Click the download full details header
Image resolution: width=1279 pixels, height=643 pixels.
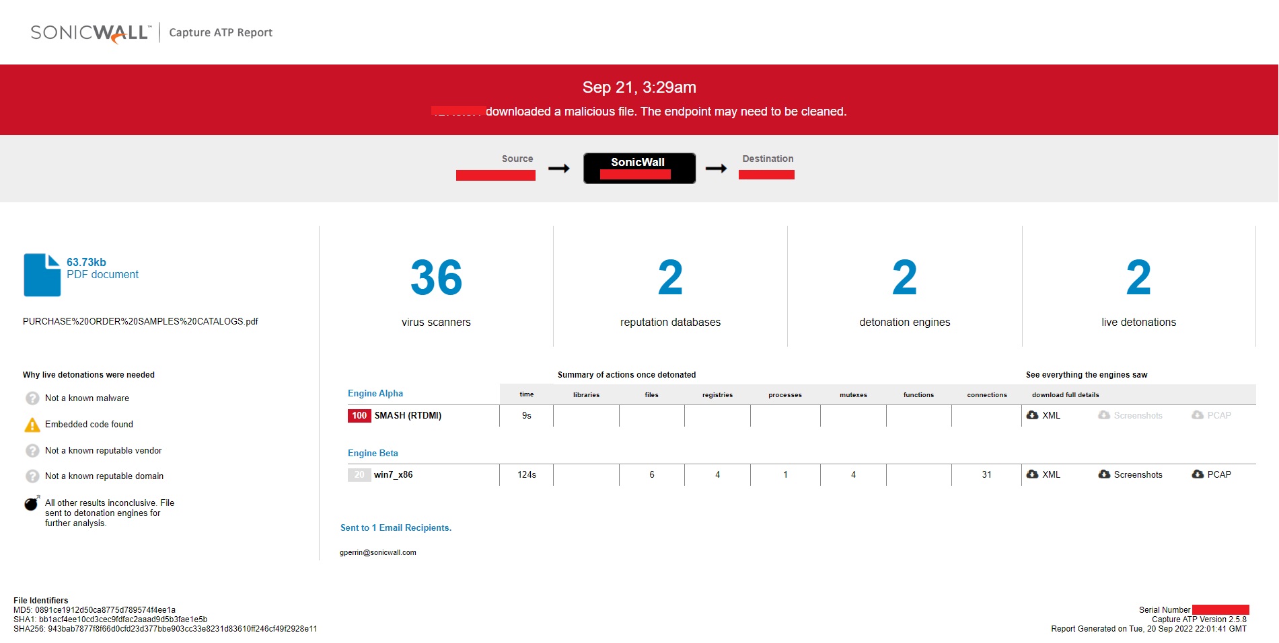pos(1066,395)
